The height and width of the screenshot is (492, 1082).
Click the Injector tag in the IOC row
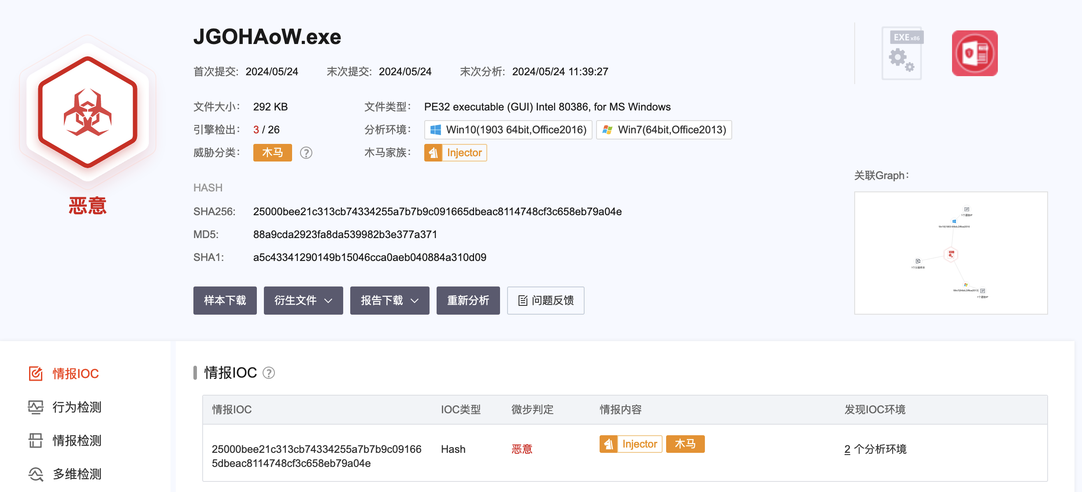pyautogui.click(x=631, y=444)
